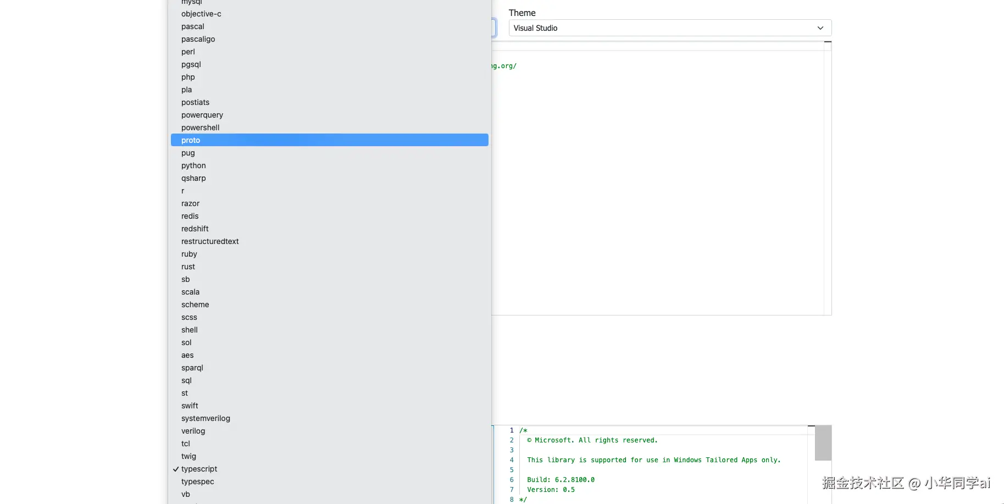Select python language option
Image resolution: width=1004 pixels, height=504 pixels.
click(330, 165)
